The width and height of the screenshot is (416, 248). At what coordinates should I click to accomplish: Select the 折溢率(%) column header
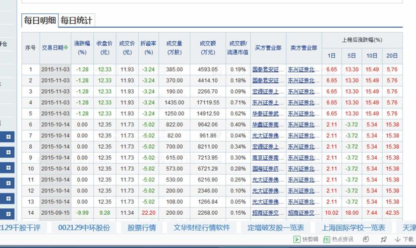[x=149, y=48]
